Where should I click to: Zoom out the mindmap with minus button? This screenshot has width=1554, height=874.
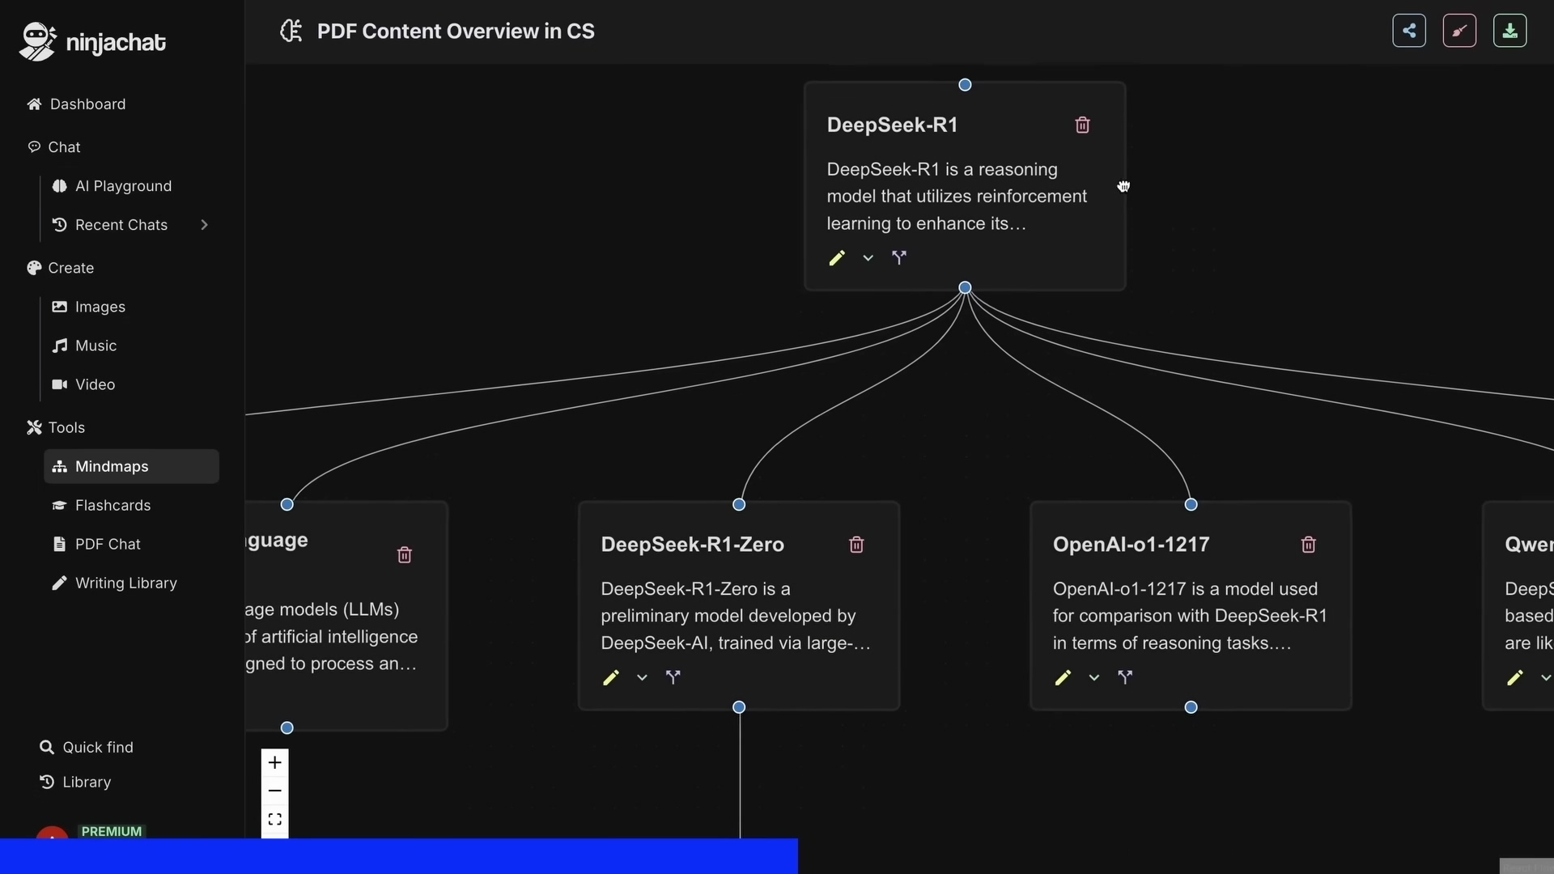tap(274, 791)
